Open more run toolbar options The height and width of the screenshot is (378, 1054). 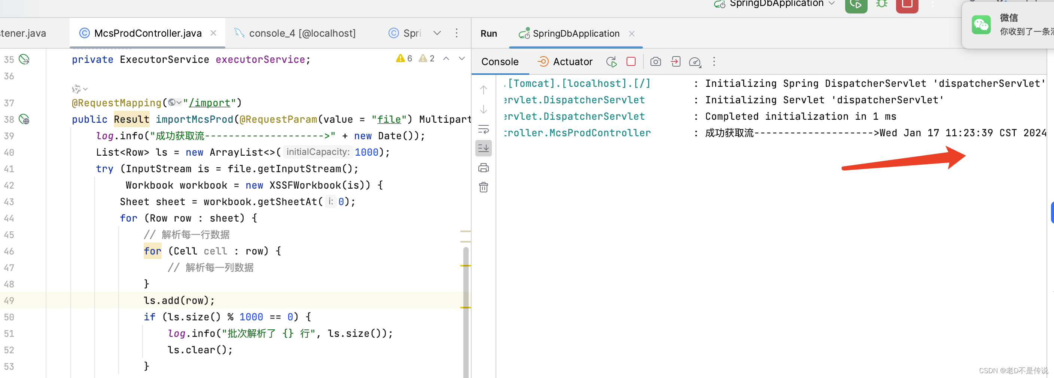pyautogui.click(x=714, y=62)
